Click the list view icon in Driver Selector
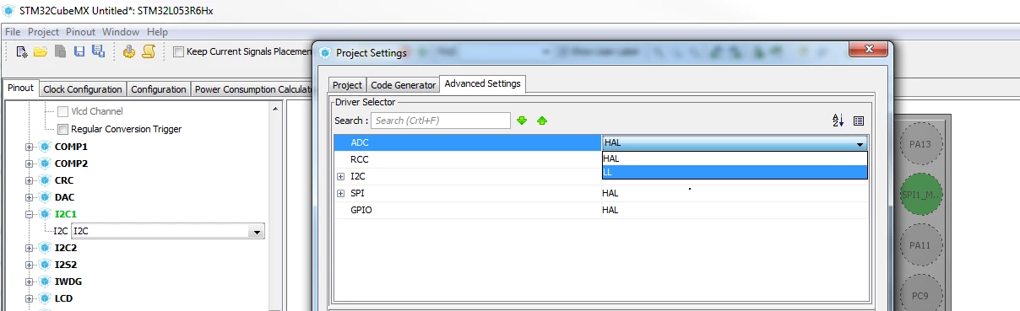The image size is (1020, 311). point(859,121)
